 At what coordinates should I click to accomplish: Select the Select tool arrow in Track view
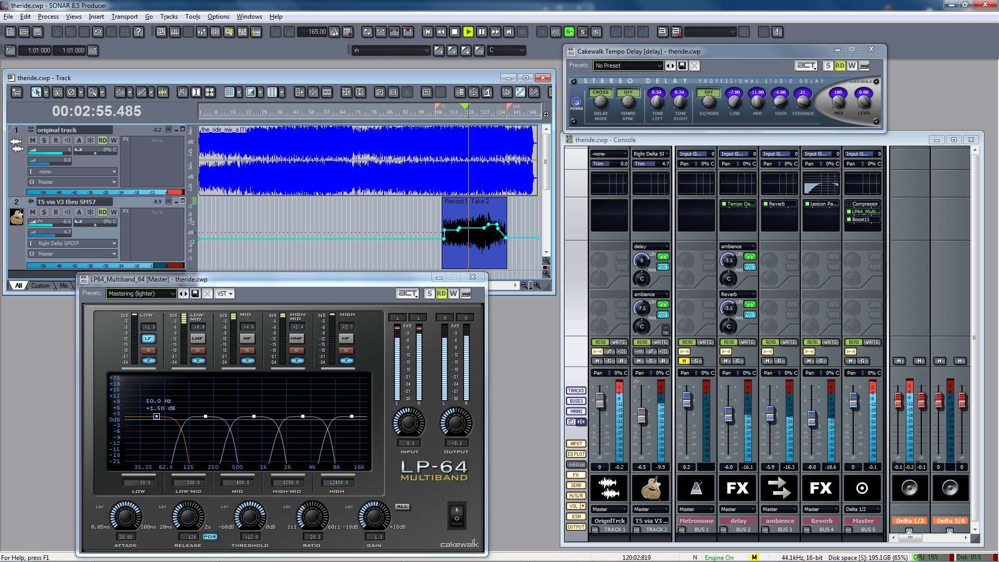point(36,92)
